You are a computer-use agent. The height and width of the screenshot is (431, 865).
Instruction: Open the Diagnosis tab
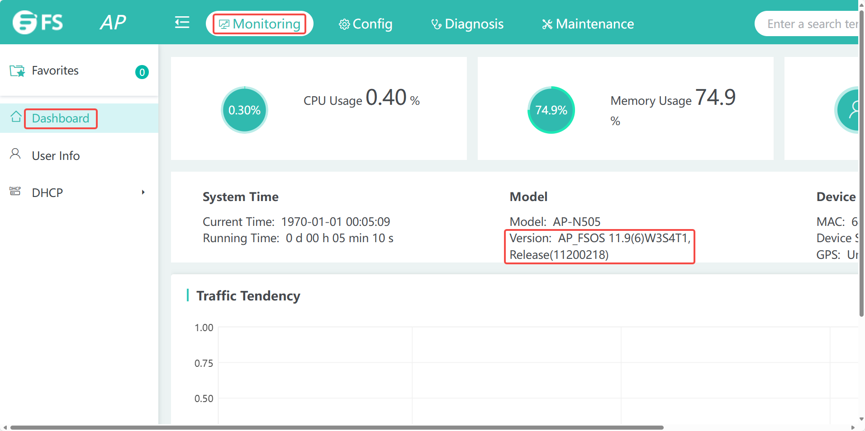[467, 24]
